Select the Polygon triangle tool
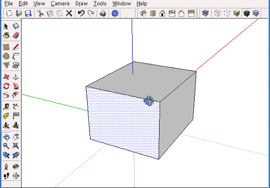Image resolution: width=270 pixels, height=188 pixels. [6, 65]
